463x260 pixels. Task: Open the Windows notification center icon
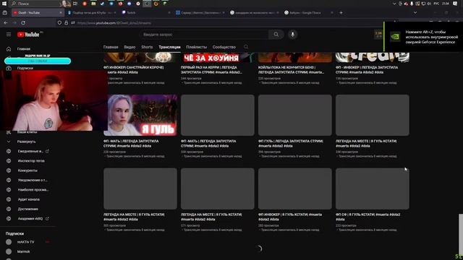455,4
